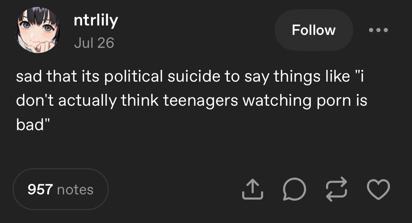The height and width of the screenshot is (223, 412).
Task: Open the 957 notes list
Action: pos(60,189)
